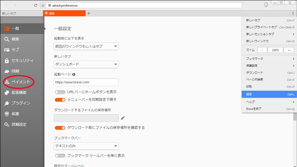Select ダウンロード menu item
This screenshot has height=167, width=297.
pyautogui.click(x=269, y=73)
